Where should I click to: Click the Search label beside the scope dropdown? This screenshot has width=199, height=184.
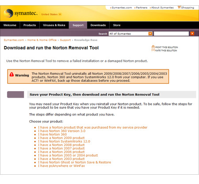click(103, 34)
